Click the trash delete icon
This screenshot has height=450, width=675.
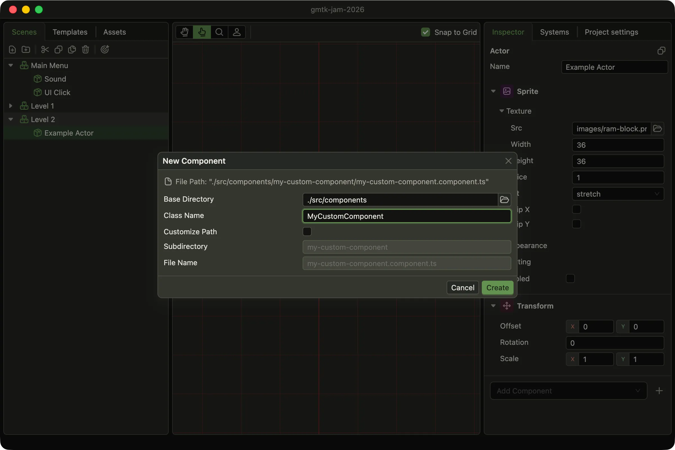[x=85, y=49]
